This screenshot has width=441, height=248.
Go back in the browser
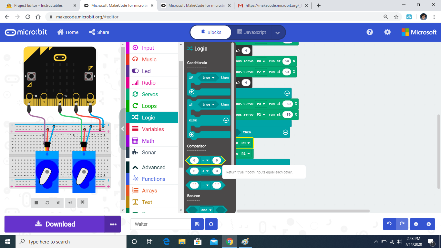click(7, 17)
